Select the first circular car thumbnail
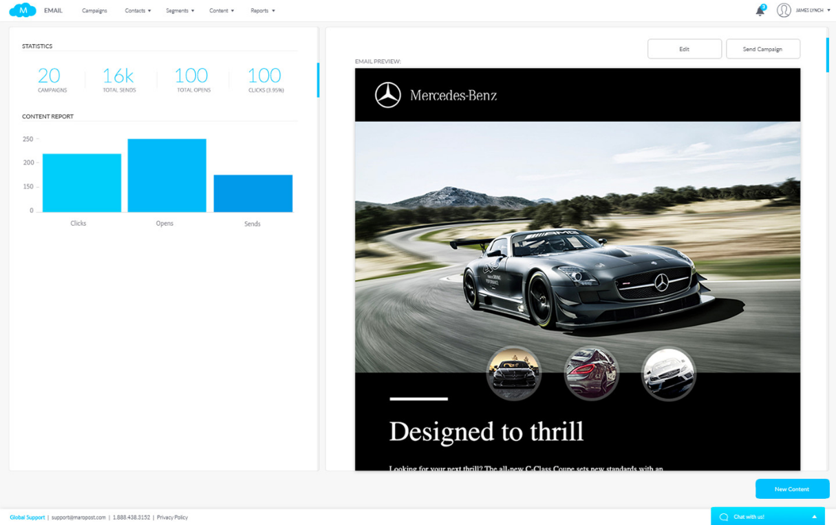836x525 pixels. coord(513,373)
